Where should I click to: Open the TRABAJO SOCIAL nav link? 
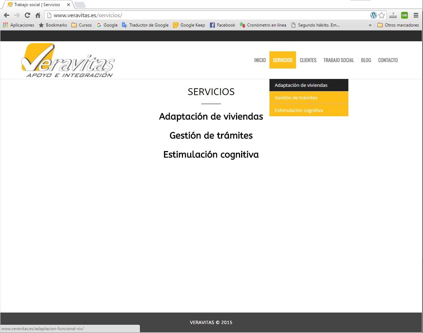pyautogui.click(x=339, y=60)
